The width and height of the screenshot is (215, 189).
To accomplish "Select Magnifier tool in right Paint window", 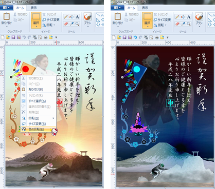I will pos(189,24).
